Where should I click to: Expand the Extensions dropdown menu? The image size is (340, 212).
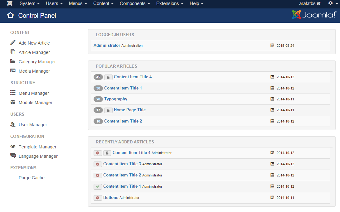pyautogui.click(x=170, y=3)
